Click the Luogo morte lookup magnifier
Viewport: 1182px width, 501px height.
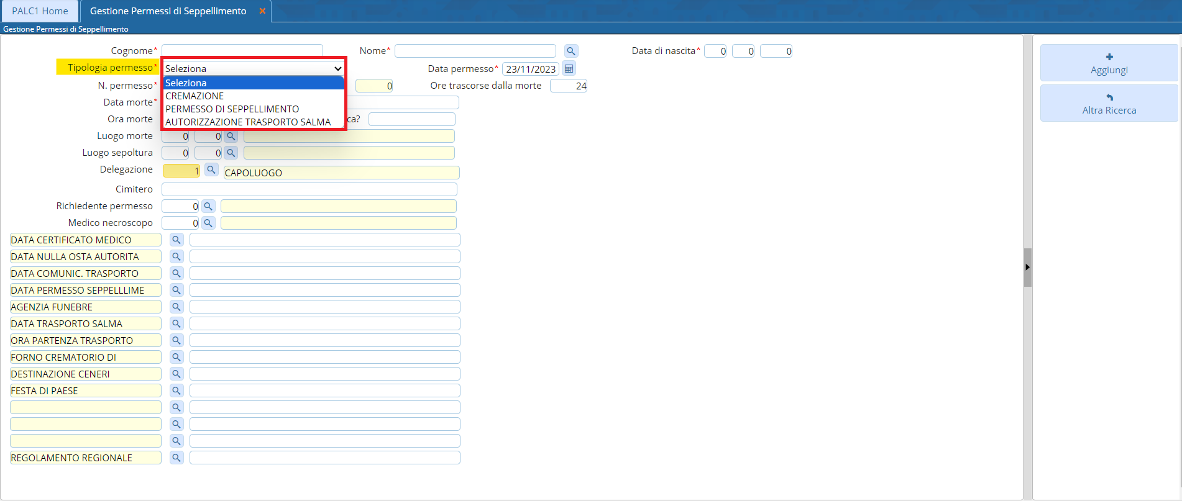[231, 136]
